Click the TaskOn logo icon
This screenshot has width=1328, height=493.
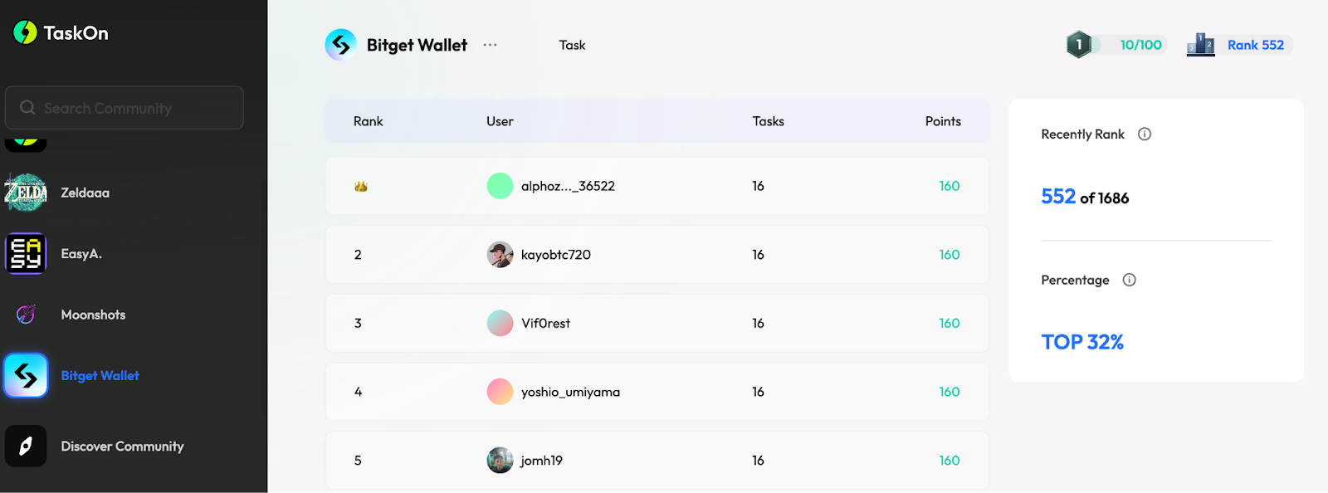26,32
